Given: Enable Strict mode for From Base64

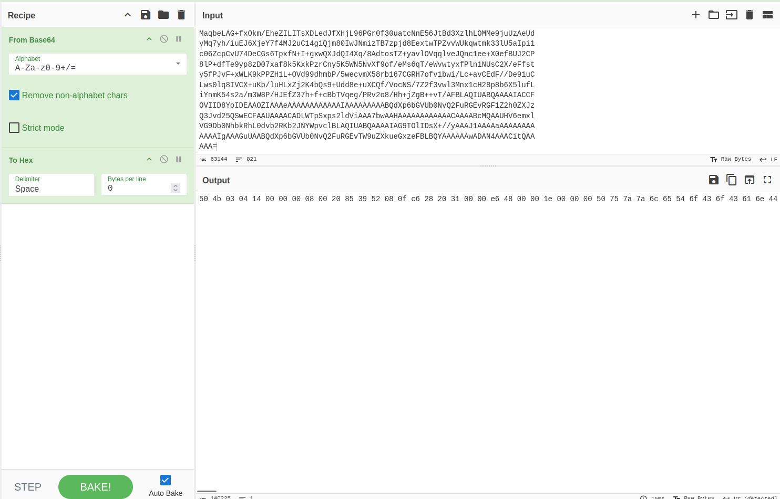Looking at the screenshot, I should point(14,128).
